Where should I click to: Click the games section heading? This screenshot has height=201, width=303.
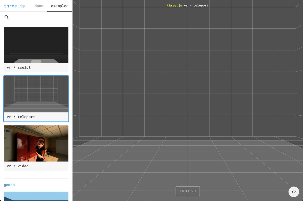pyautogui.click(x=9, y=185)
